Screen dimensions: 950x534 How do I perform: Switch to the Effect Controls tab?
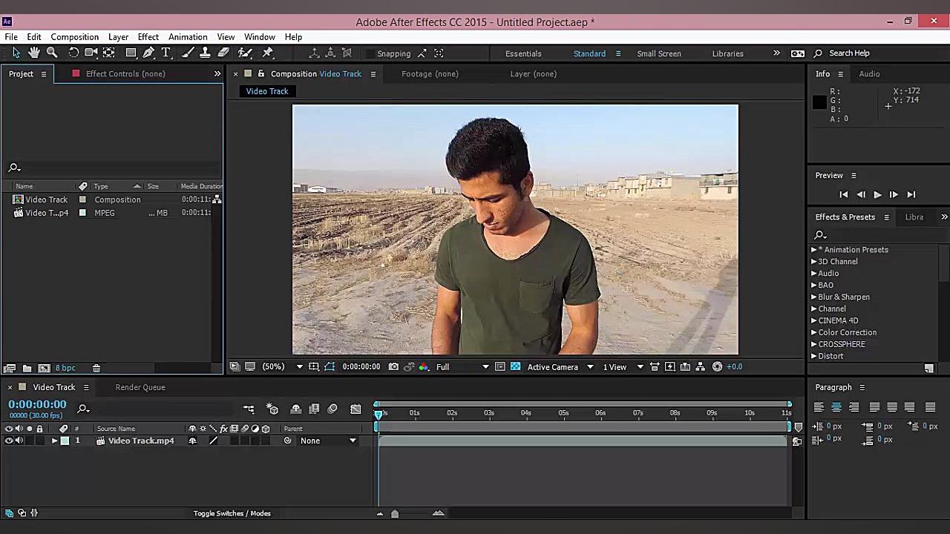point(125,73)
